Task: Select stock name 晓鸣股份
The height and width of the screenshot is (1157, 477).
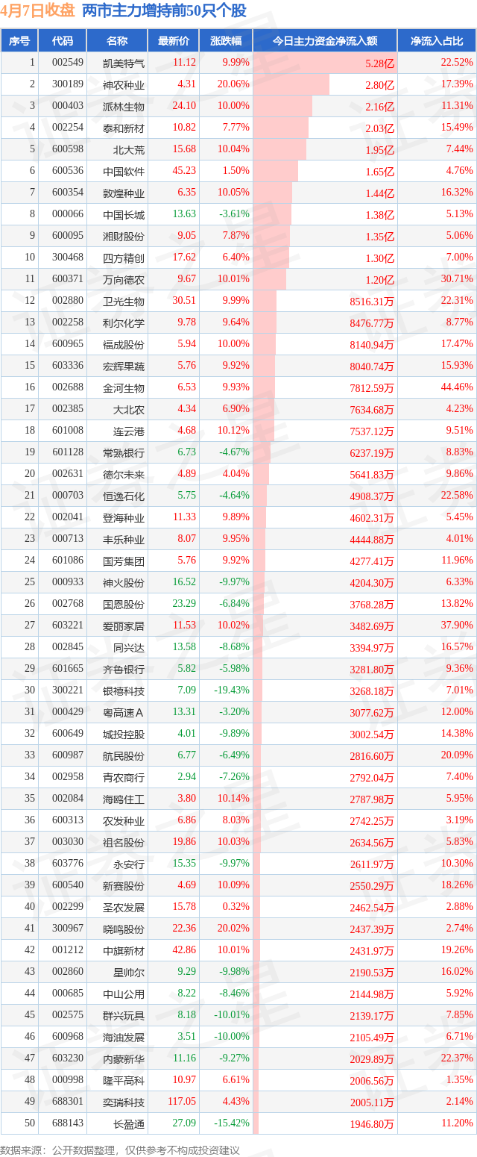Action: (x=124, y=929)
